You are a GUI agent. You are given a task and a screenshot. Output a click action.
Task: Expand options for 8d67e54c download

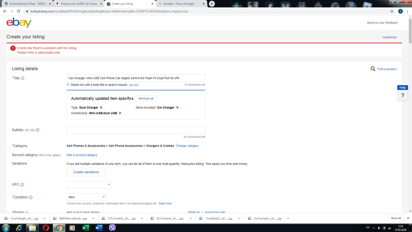point(93,218)
